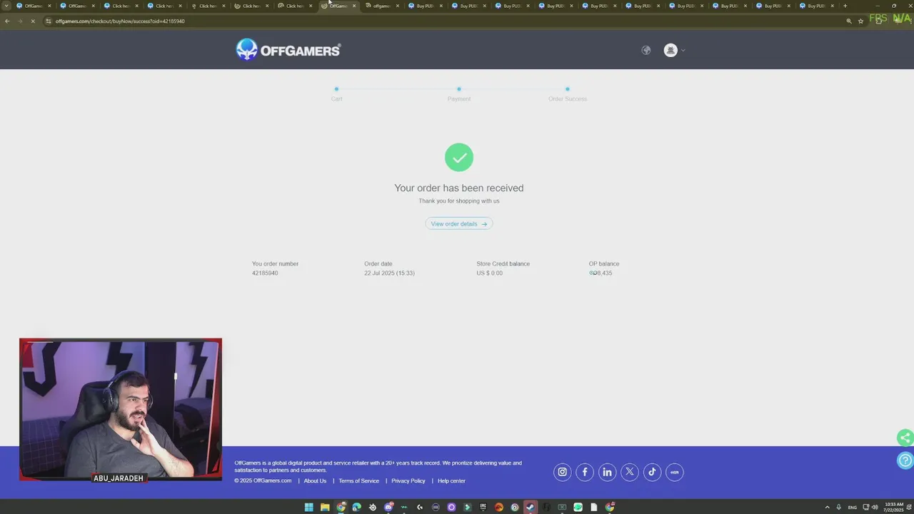This screenshot has height=514, width=914.
Task: Open a new browser tab with plus button
Action: 845,6
